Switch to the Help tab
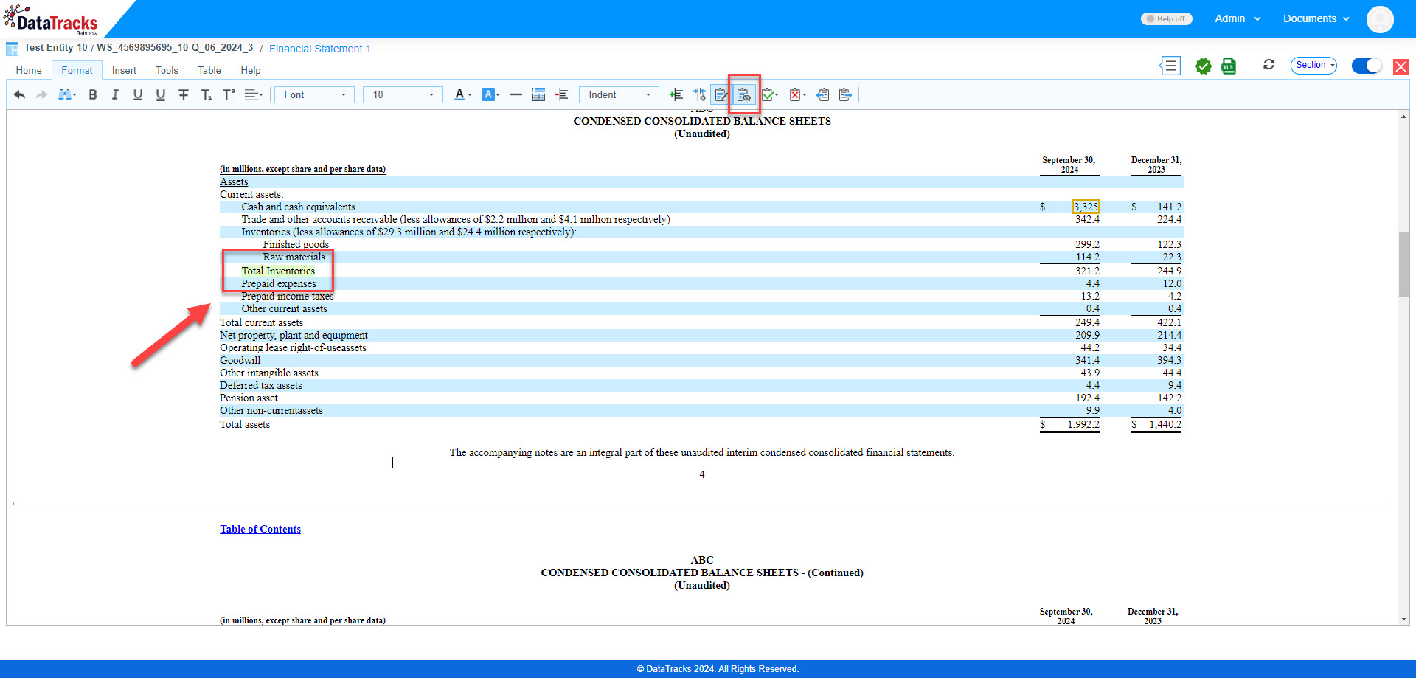 click(x=251, y=71)
